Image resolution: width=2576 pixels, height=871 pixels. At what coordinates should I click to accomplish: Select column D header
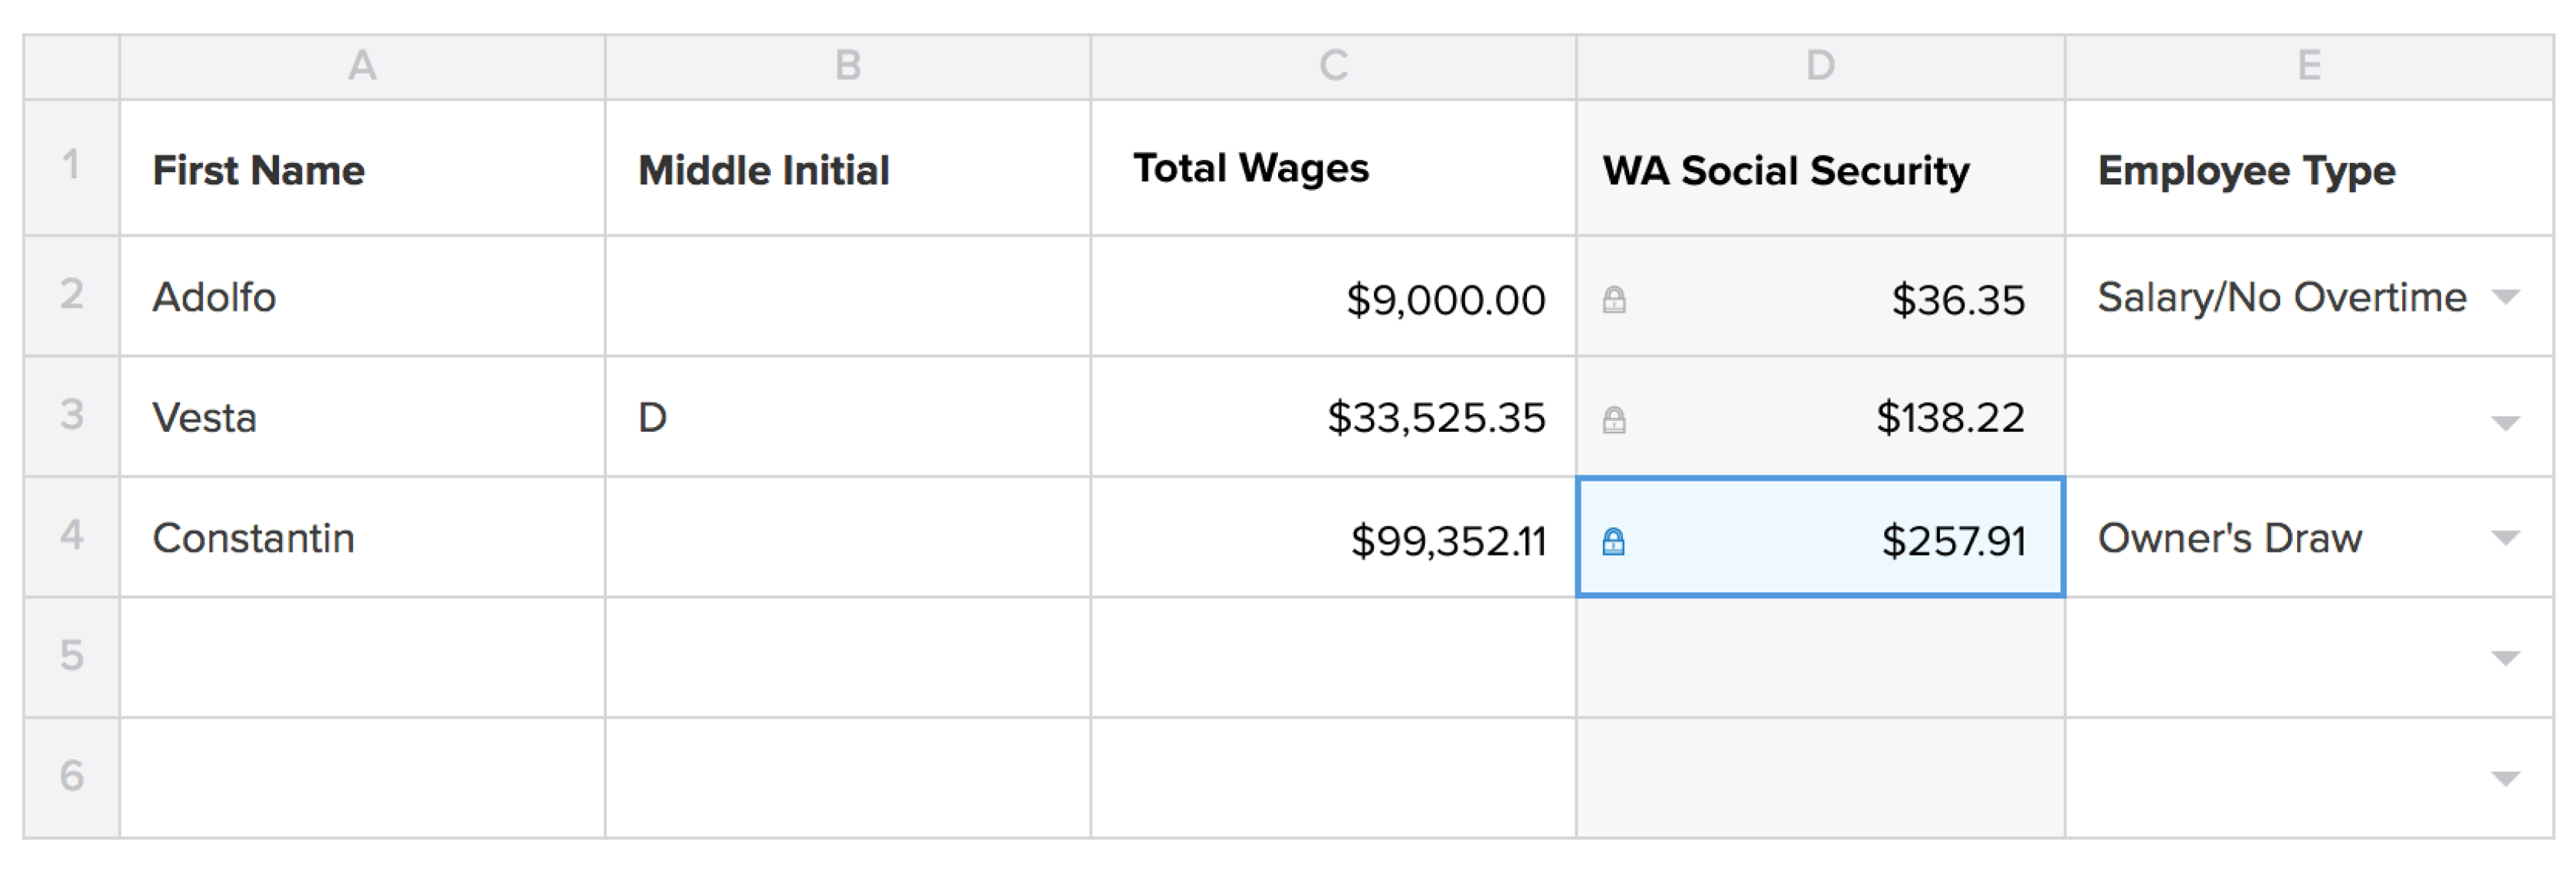1820,66
